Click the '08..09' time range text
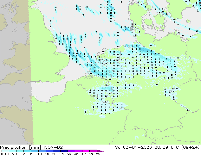The image size is (201, 155). pyautogui.click(x=161, y=147)
